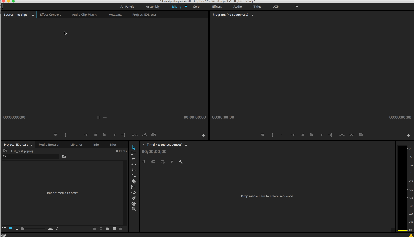The image size is (414, 237).
Task: Click Overwrite in the Source monitor
Action: 144,135
